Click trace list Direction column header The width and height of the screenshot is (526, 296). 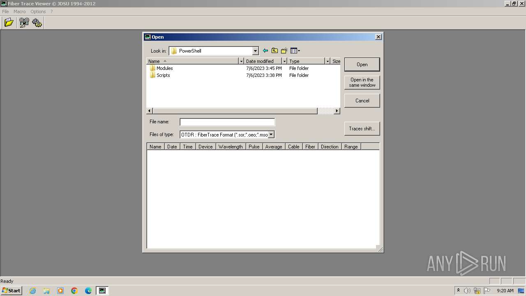coord(330,147)
